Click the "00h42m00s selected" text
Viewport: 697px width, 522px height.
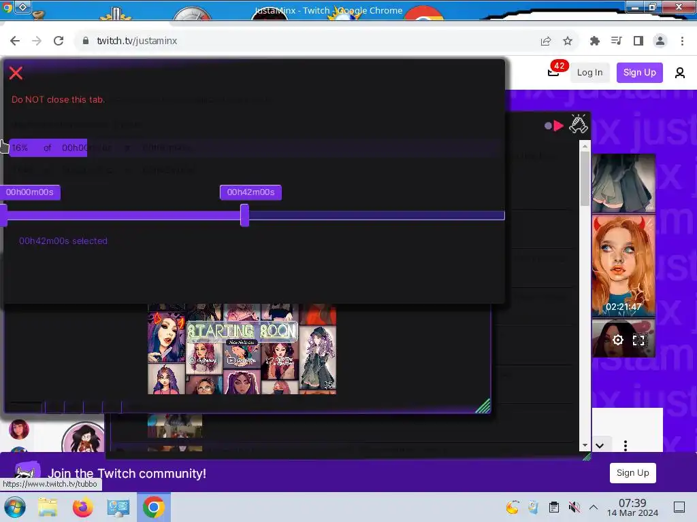click(x=63, y=241)
